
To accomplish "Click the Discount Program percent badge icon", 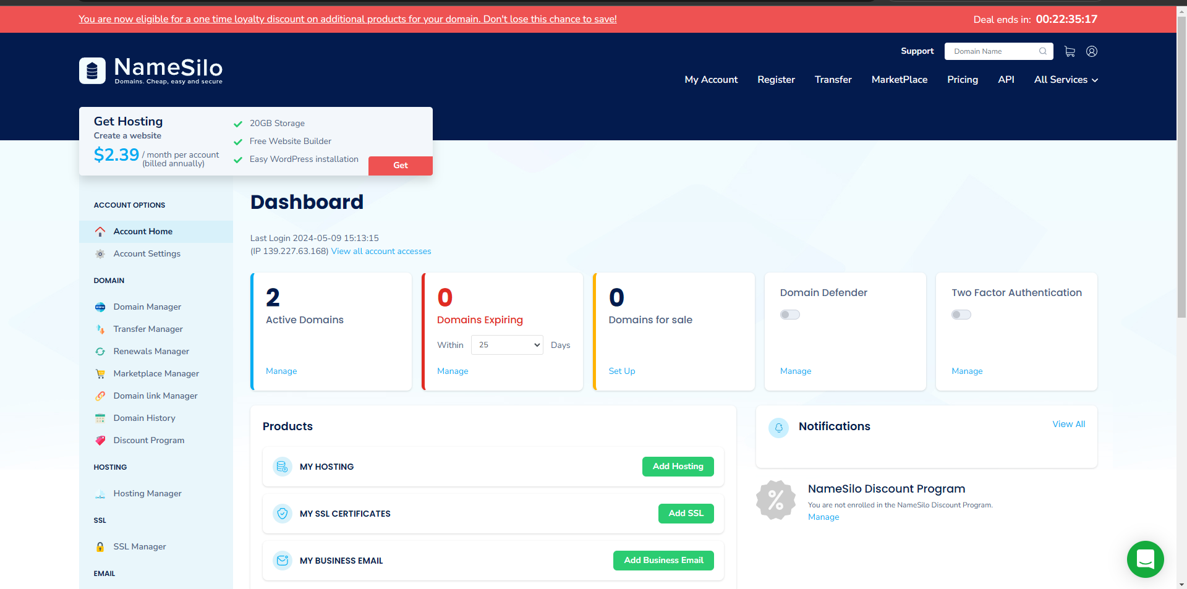I will [776, 500].
